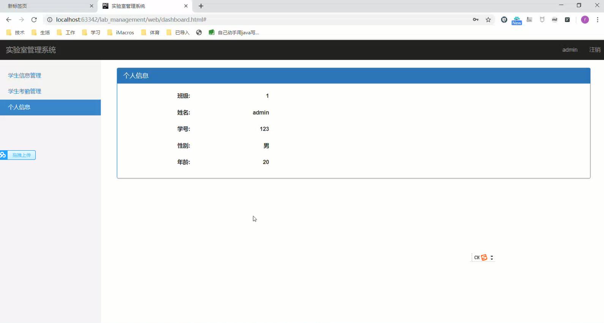This screenshot has height=323, width=604.
Task: Open the 技术 bookmarks folder
Action: (16, 33)
